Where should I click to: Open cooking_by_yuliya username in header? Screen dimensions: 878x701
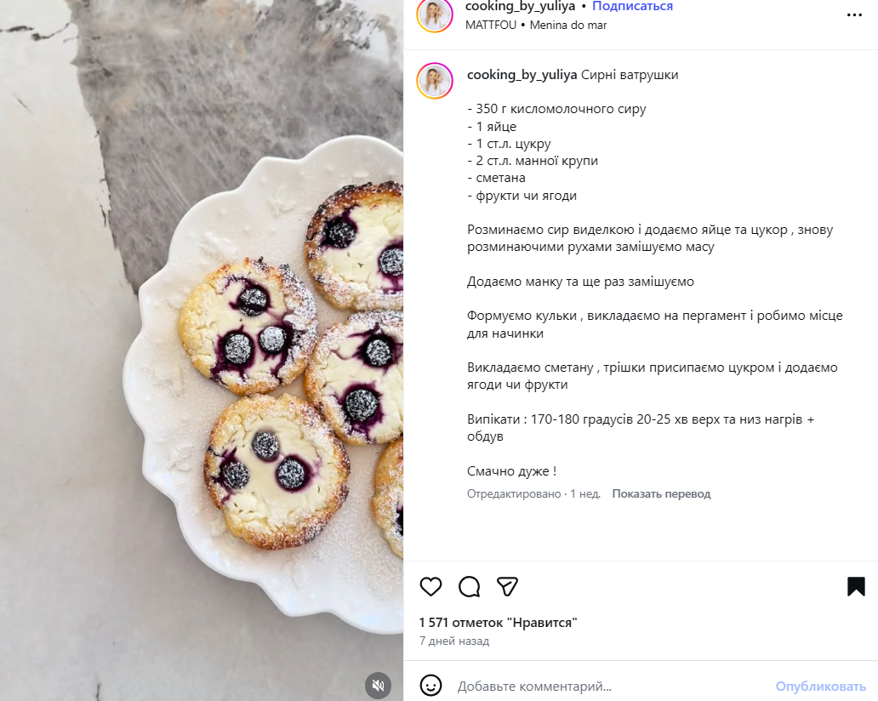pyautogui.click(x=520, y=6)
